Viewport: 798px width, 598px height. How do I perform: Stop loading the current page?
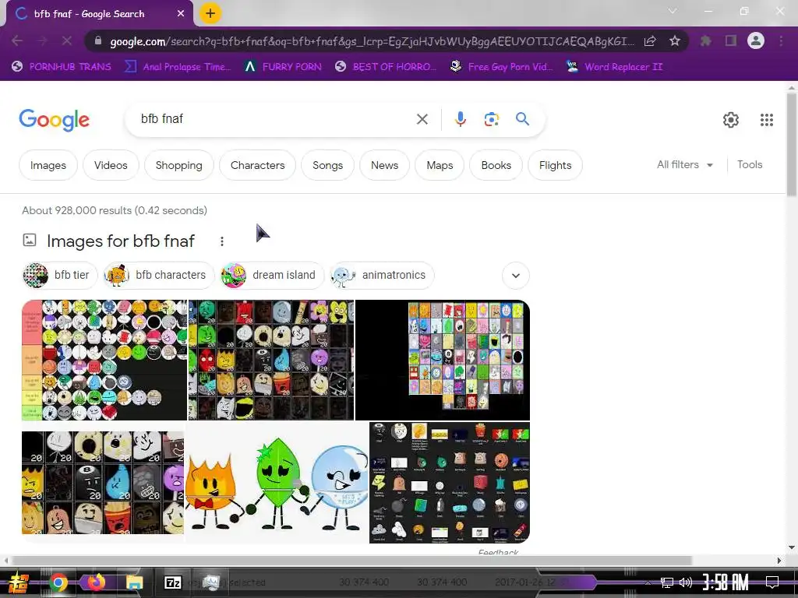67,40
